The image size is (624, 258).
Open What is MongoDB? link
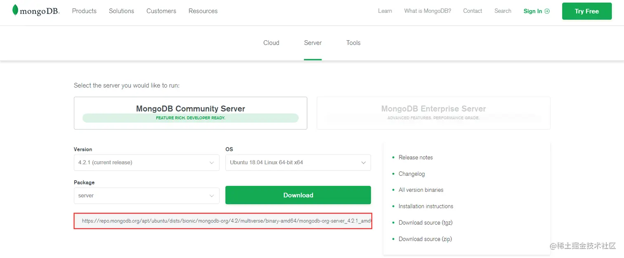click(428, 11)
